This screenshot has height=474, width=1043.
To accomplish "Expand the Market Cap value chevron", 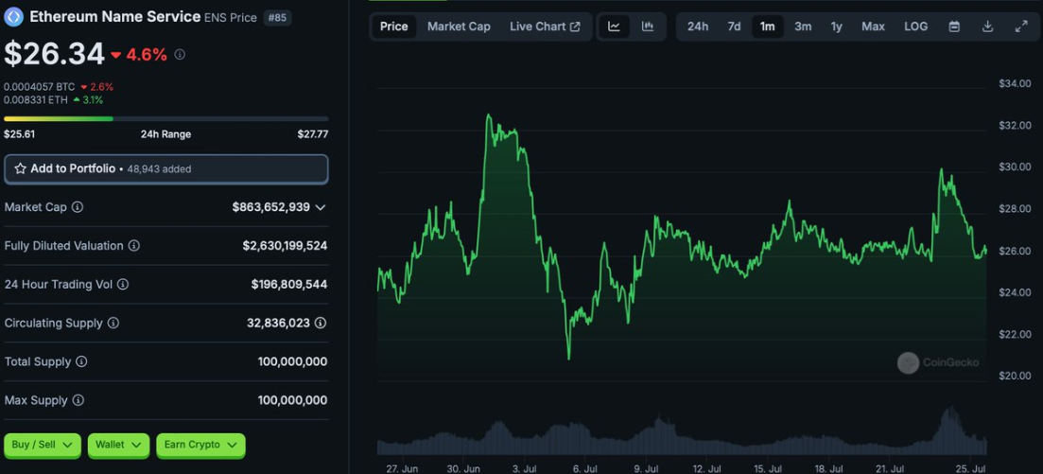I will 320,207.
